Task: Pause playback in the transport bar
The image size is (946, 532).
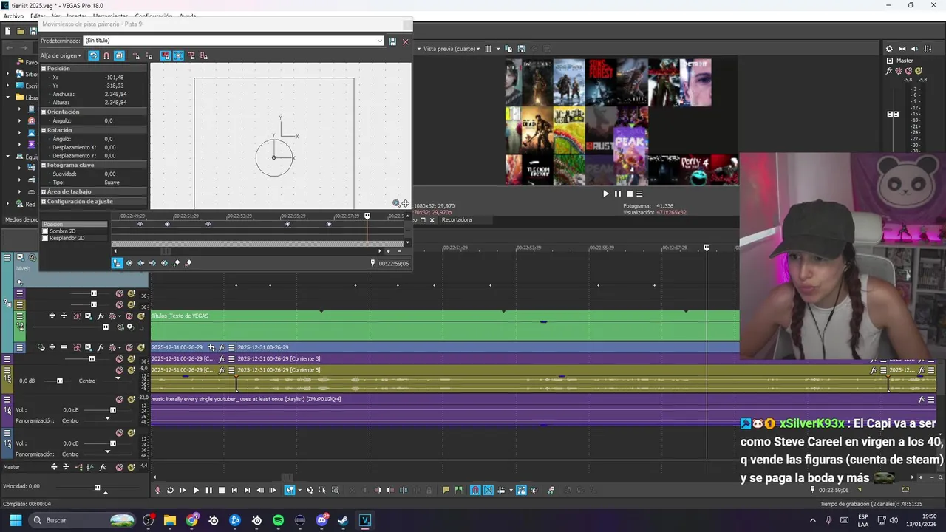Action: (208, 490)
